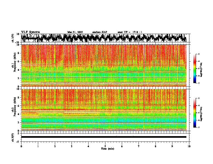Screen dimensions: 213x164
Task: Click the 8 kHz tick label of ch.1 spectrogram
Action: 19,53
